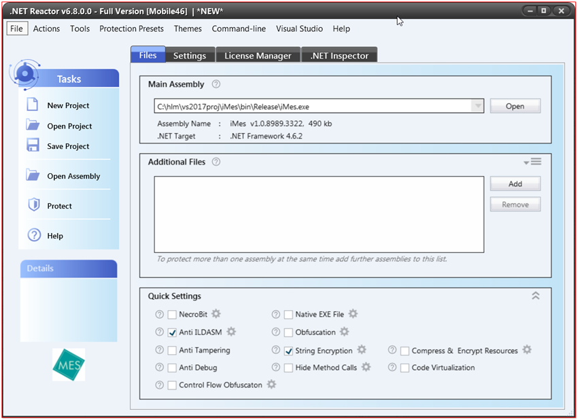
Task: Open the Actions menu
Action: point(46,29)
